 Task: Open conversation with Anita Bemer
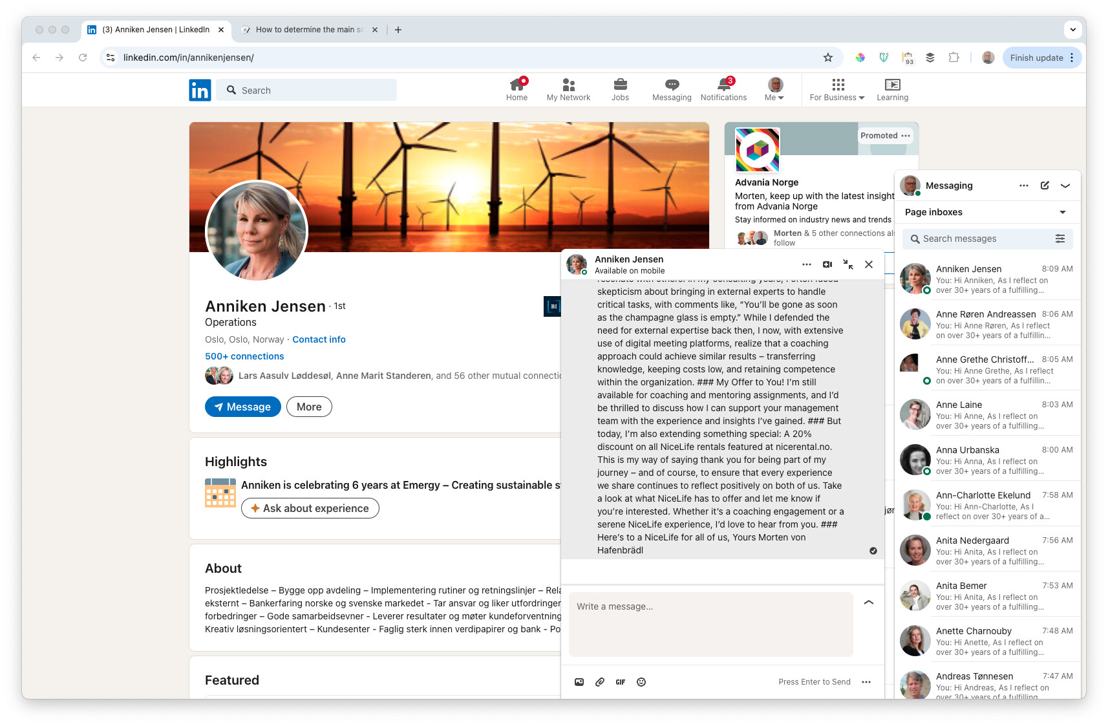(988, 595)
